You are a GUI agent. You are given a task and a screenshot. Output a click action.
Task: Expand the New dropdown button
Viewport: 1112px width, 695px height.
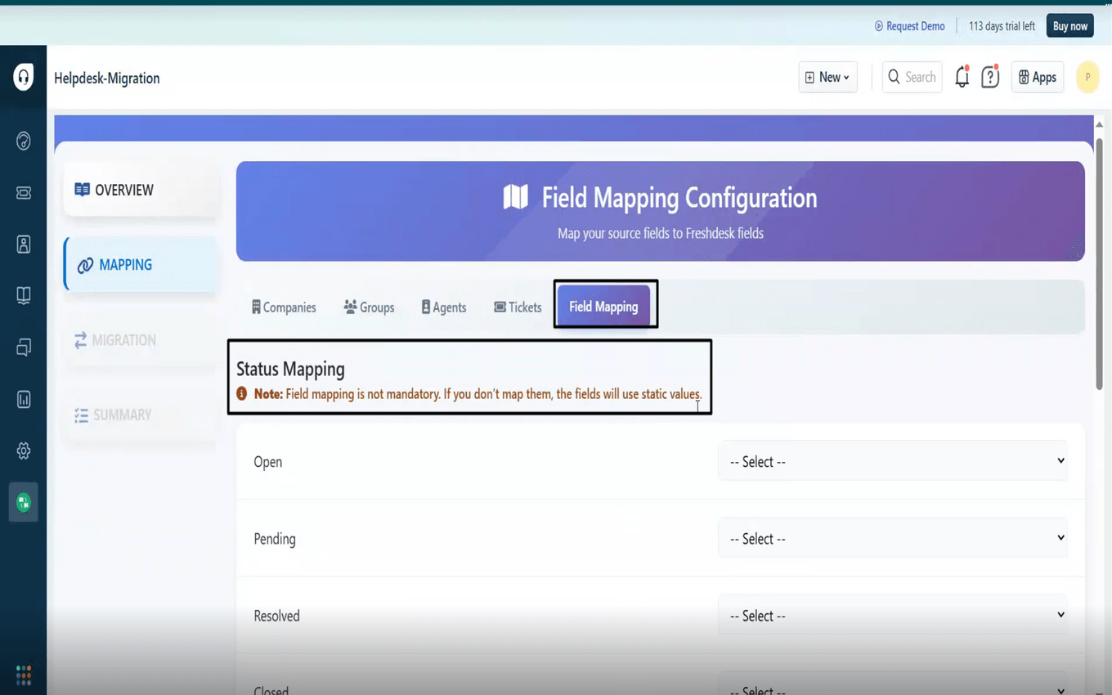(x=827, y=77)
